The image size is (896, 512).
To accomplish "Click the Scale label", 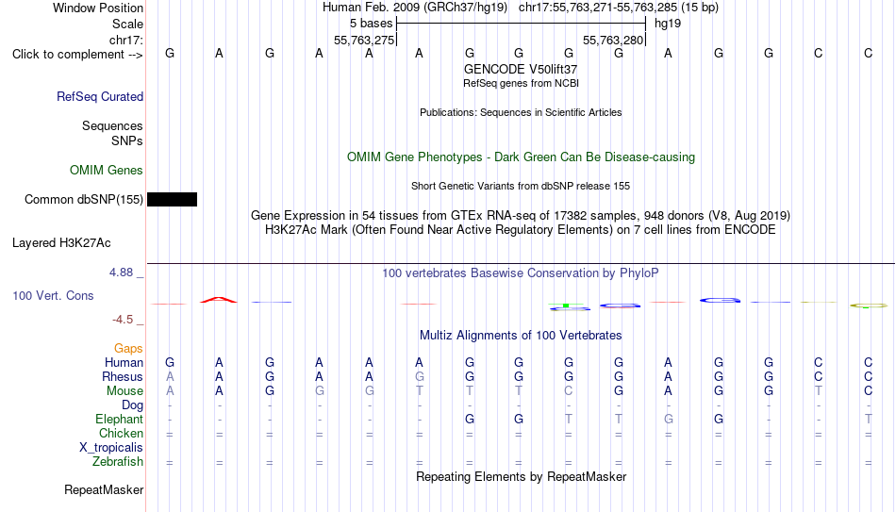I will tap(128, 24).
